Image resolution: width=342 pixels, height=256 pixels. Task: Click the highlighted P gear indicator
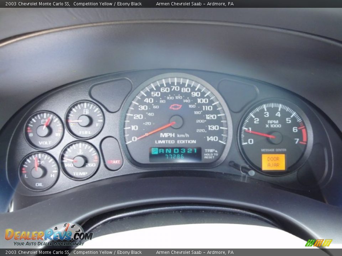pyautogui.click(x=155, y=151)
